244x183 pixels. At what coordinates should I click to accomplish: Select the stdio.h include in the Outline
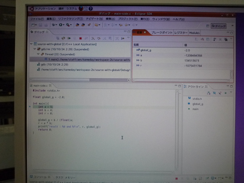point(197,98)
